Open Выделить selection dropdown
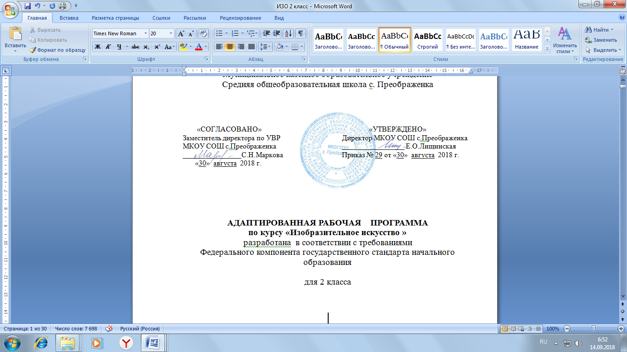Viewport: 627px width, 352px height. point(603,50)
